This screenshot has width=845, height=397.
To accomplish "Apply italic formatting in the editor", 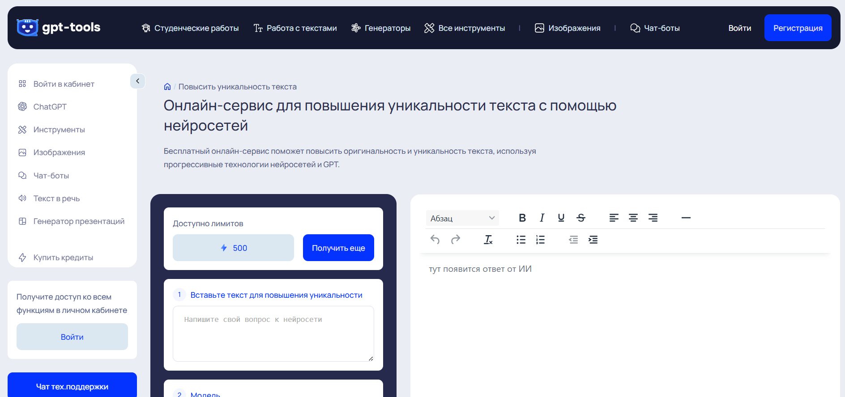I will tap(542, 218).
